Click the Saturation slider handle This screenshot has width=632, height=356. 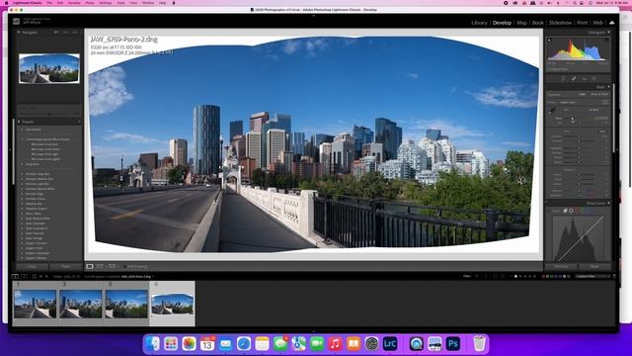(580, 195)
